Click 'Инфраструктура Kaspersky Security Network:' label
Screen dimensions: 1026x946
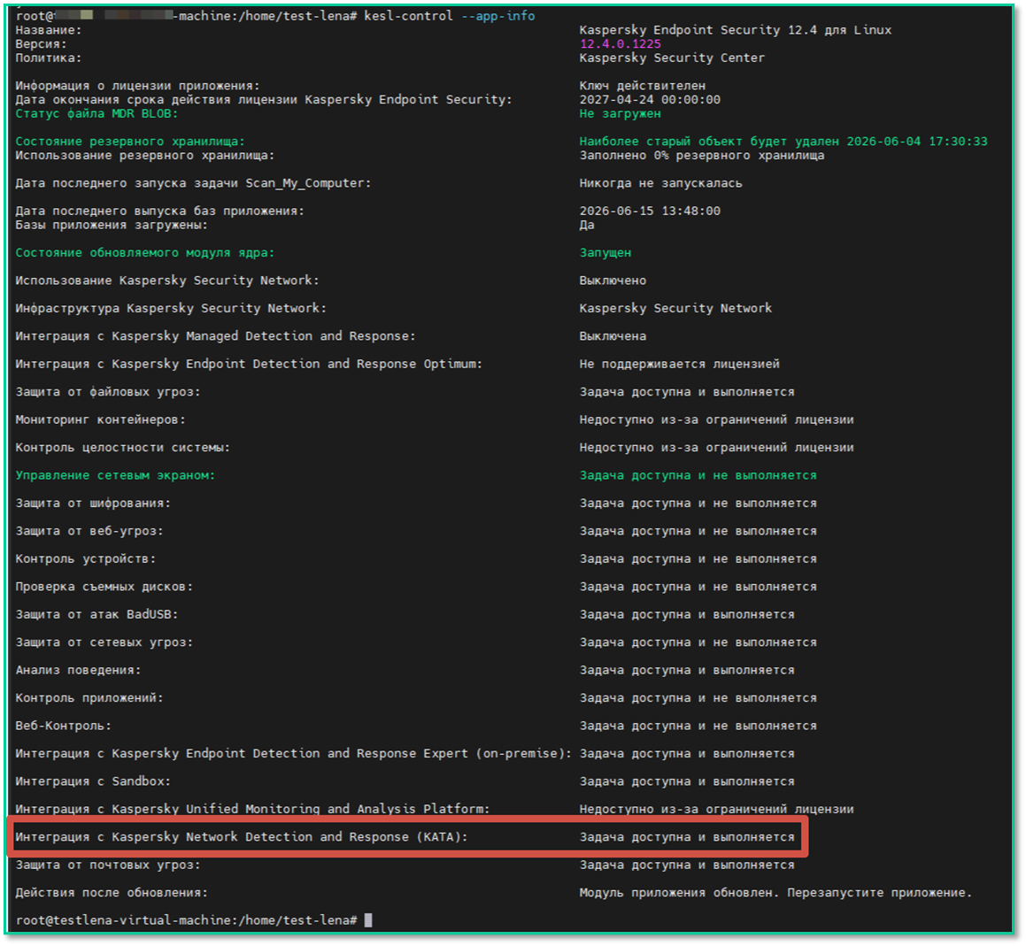pos(171,308)
